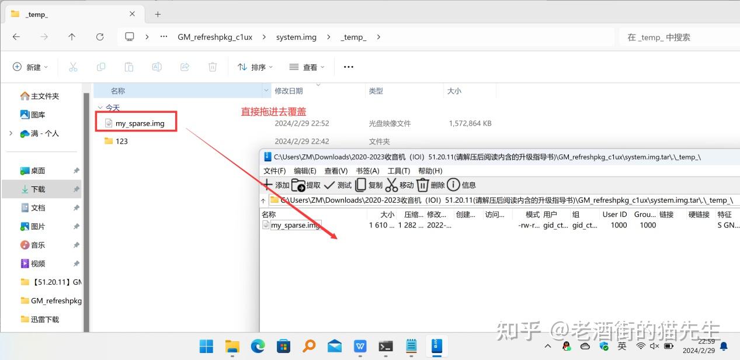
Task: Click the 在 _temp_ 中搜索 search box
Action: point(672,36)
